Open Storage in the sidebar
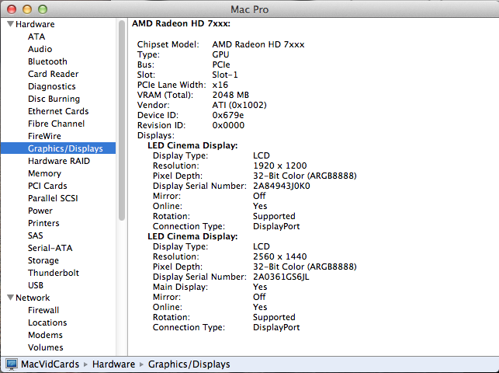The height and width of the screenshot is (373, 499). coord(43,260)
